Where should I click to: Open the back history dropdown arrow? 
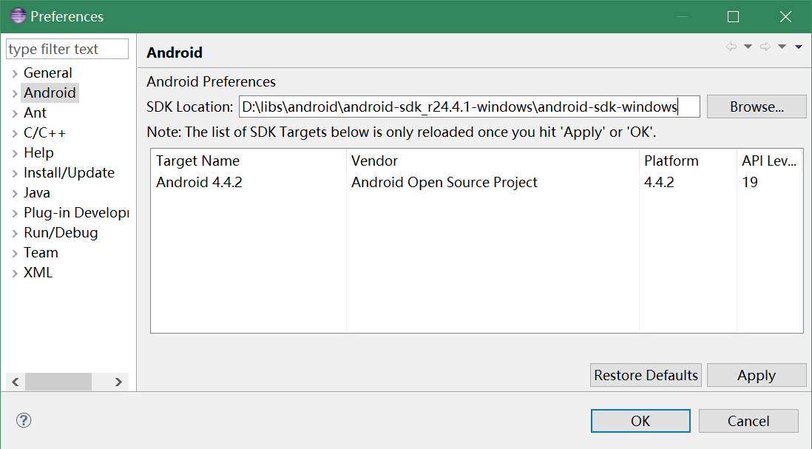tap(748, 47)
